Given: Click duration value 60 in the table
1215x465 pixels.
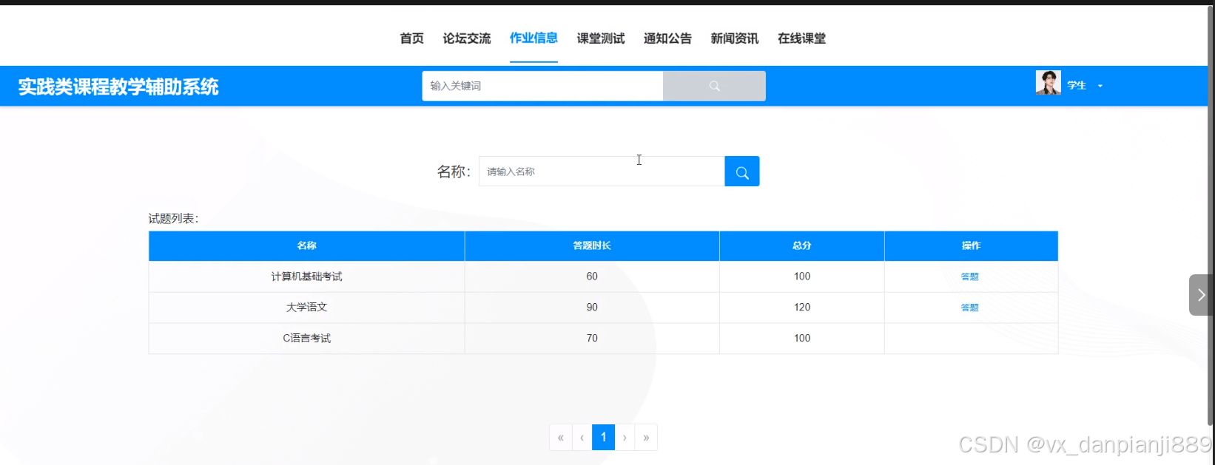Looking at the screenshot, I should 592,276.
